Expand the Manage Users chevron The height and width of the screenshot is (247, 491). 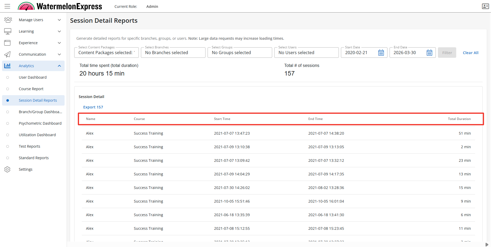59,20
